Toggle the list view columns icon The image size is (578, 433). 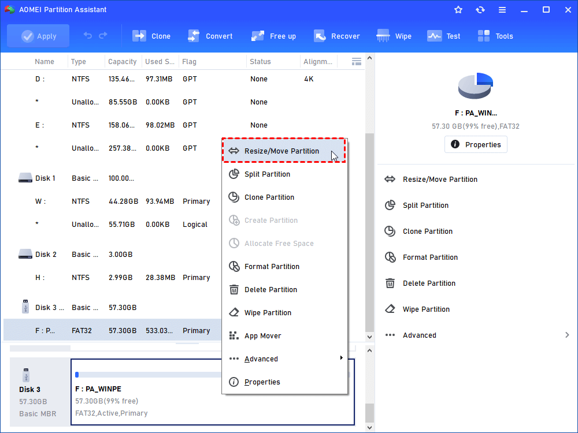[357, 62]
